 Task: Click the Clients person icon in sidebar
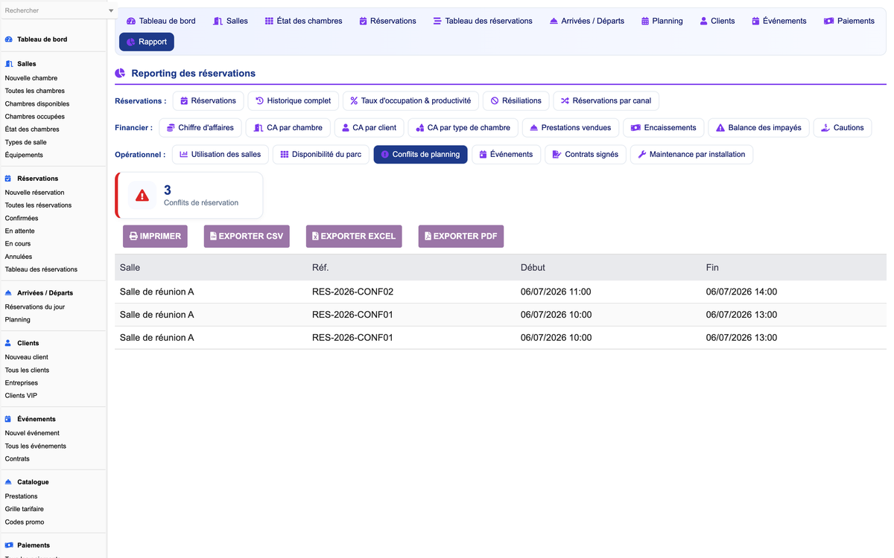[x=9, y=343]
